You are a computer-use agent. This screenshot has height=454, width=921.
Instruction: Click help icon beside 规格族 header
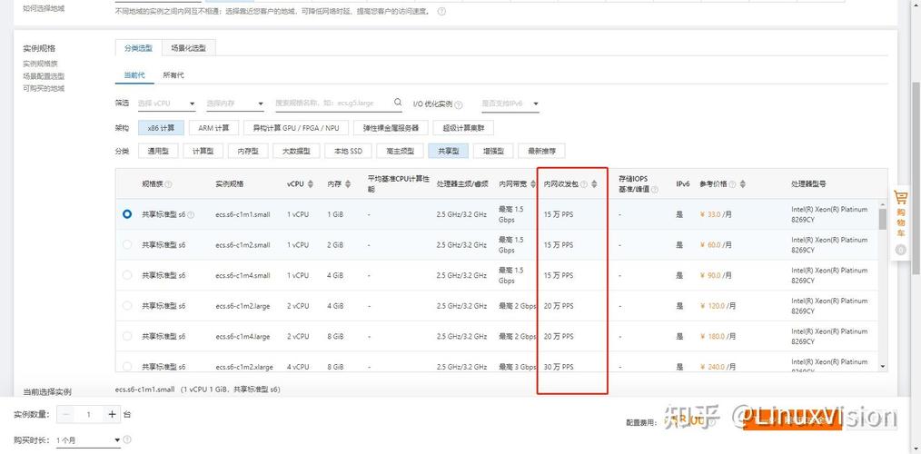pyautogui.click(x=168, y=184)
